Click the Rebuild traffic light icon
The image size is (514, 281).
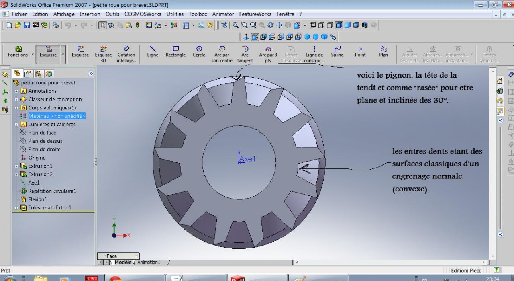pos(137,25)
